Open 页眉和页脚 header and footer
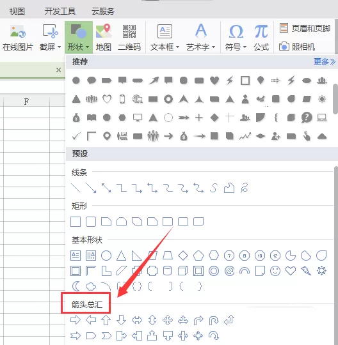 coord(305,28)
